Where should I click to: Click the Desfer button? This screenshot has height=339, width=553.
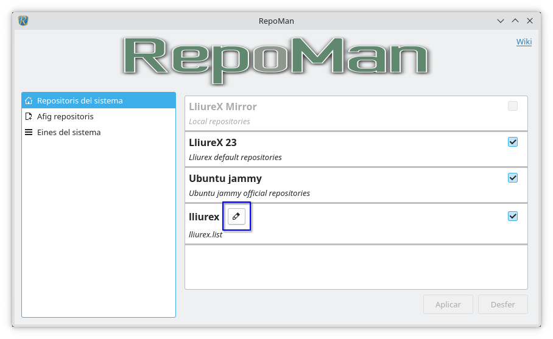point(503,304)
